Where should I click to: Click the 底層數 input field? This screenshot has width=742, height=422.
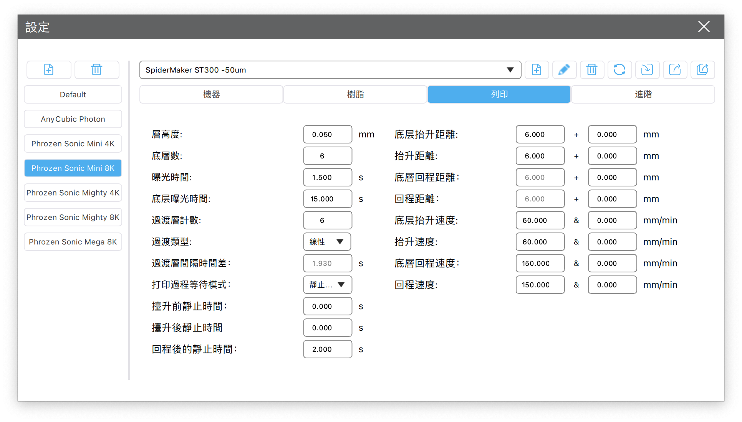[x=327, y=156]
